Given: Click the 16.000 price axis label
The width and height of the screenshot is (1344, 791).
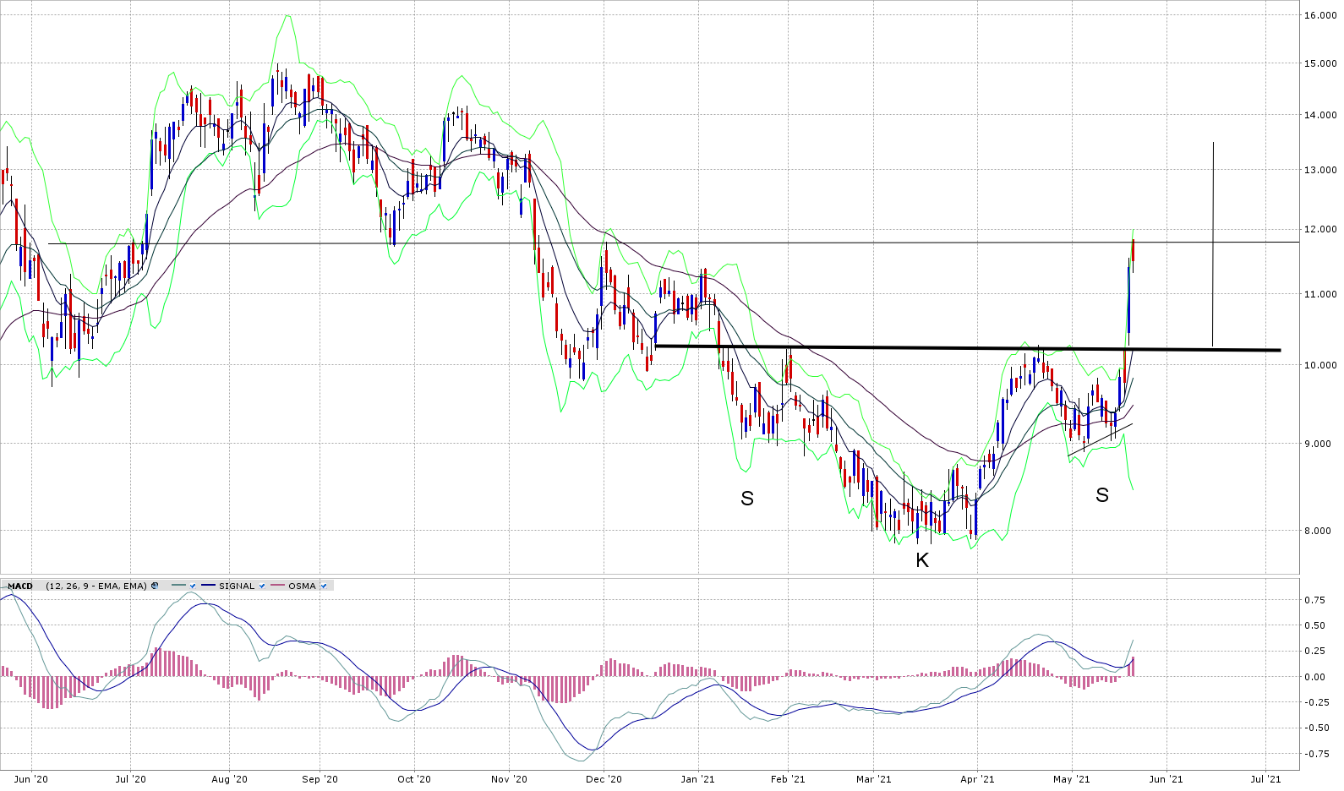Looking at the screenshot, I should point(1319,15).
